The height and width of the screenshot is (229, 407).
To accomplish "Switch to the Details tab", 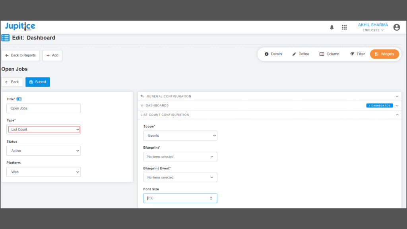I will tap(273, 54).
